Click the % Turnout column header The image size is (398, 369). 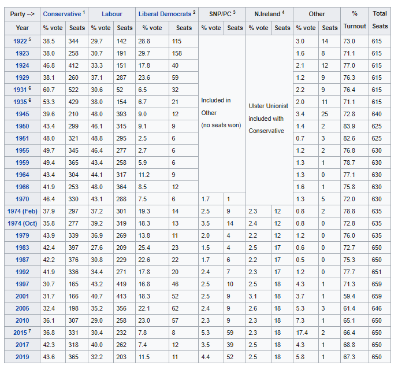(355, 21)
